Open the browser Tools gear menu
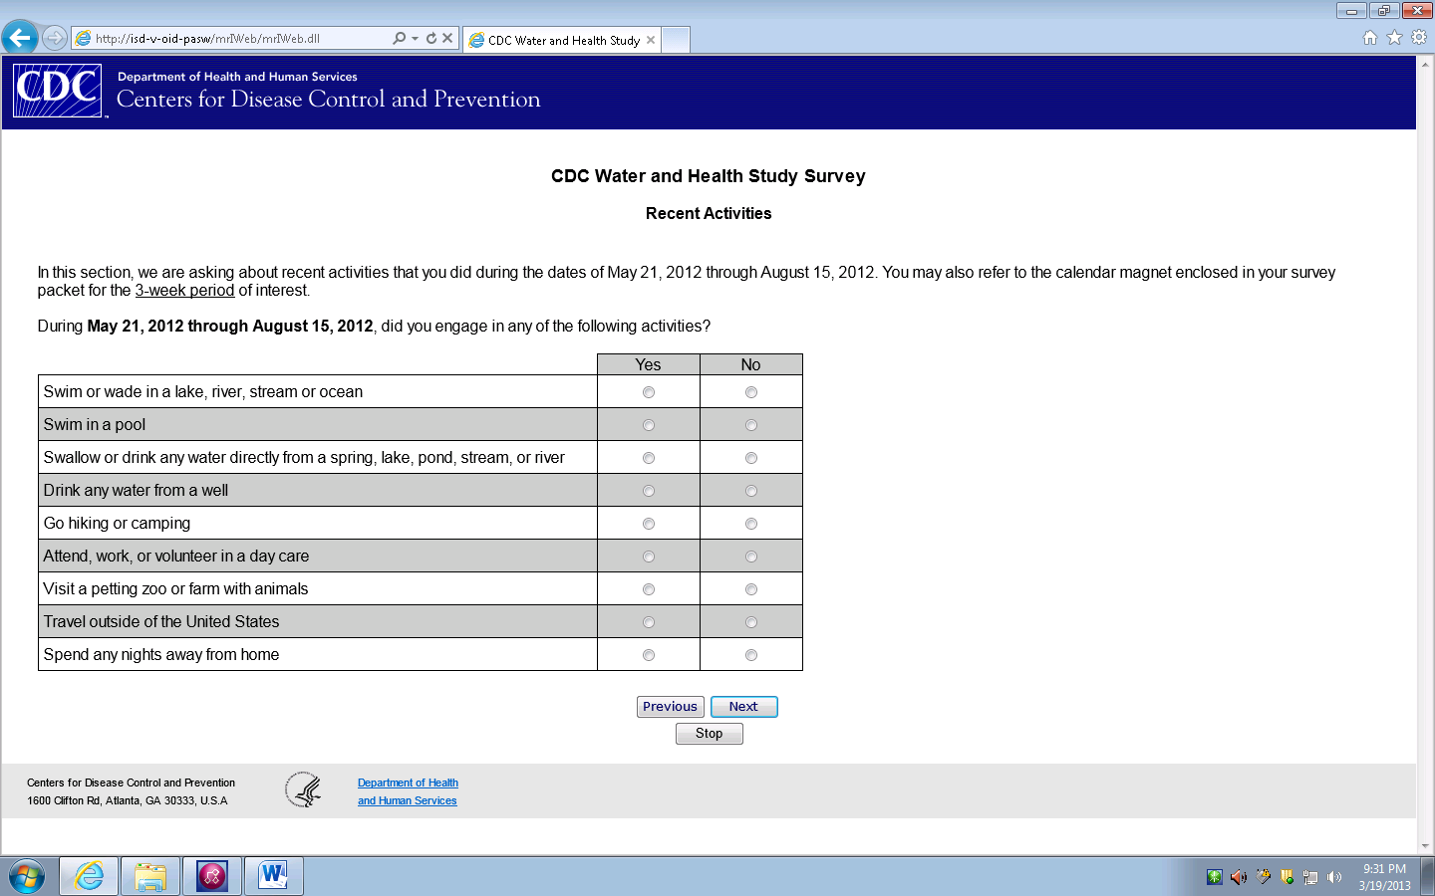The height and width of the screenshot is (896, 1435). point(1419,38)
